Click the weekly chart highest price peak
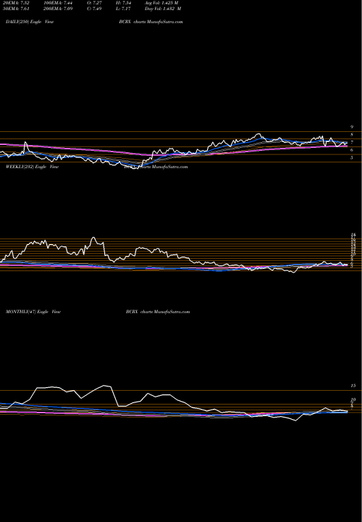 click(x=93, y=238)
